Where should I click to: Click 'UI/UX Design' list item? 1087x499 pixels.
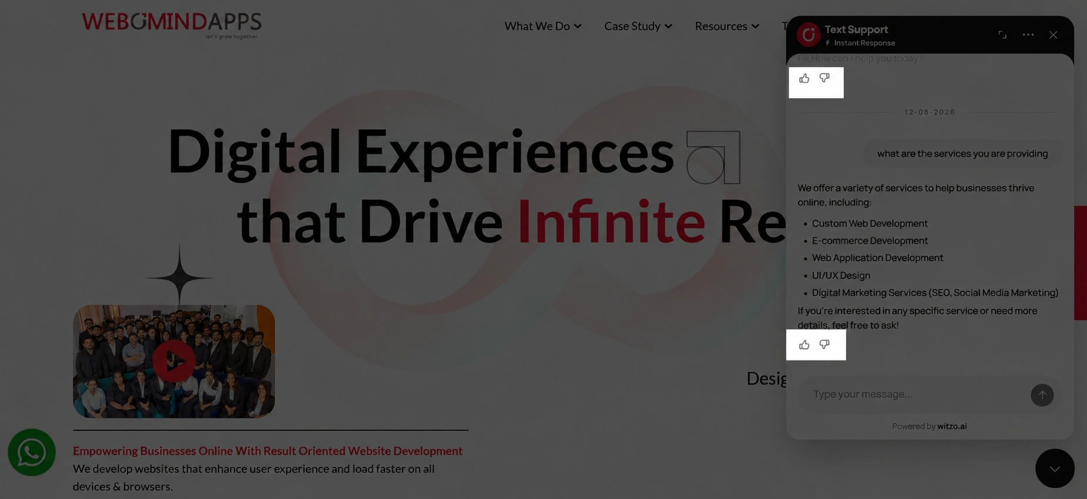coord(841,275)
